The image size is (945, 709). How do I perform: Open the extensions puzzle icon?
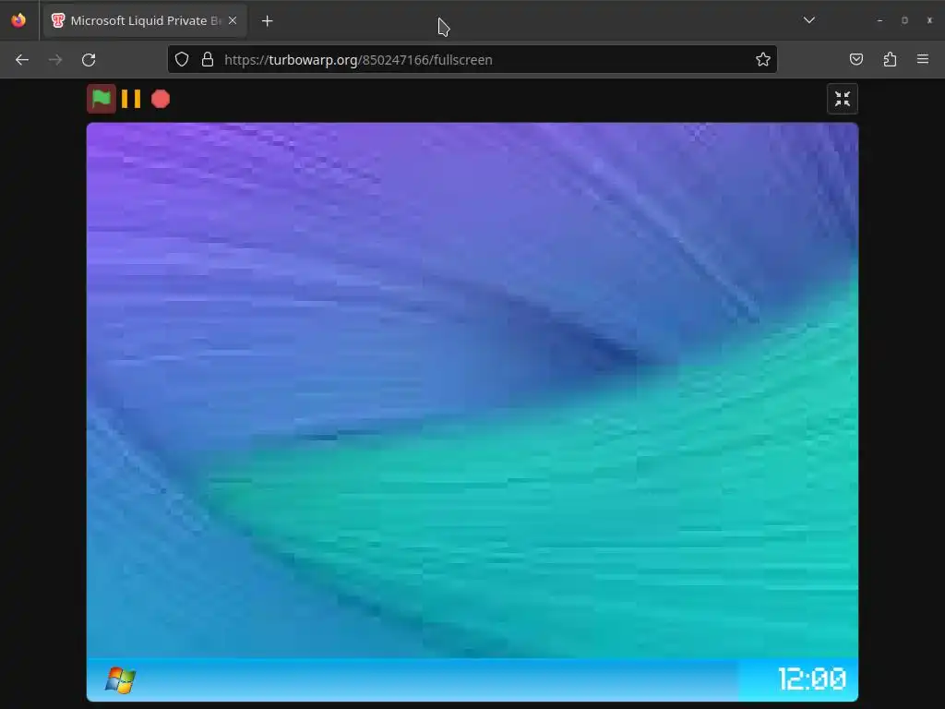tap(890, 60)
